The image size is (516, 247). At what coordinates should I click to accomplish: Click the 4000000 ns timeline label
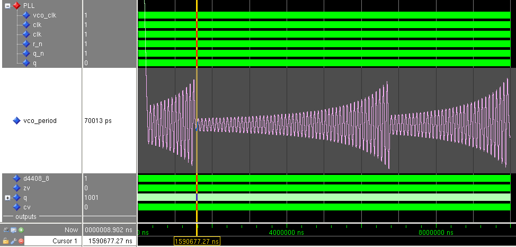coord(287,233)
